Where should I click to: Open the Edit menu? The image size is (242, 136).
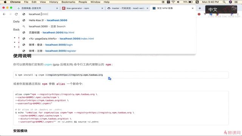(x=34, y=2)
